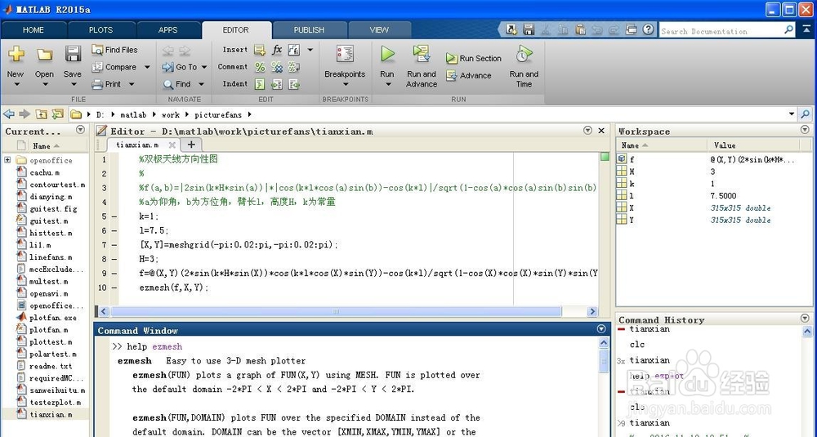The height and width of the screenshot is (437, 817).
Task: Toggle breakpoint dash on line 9
Action: tap(114, 273)
